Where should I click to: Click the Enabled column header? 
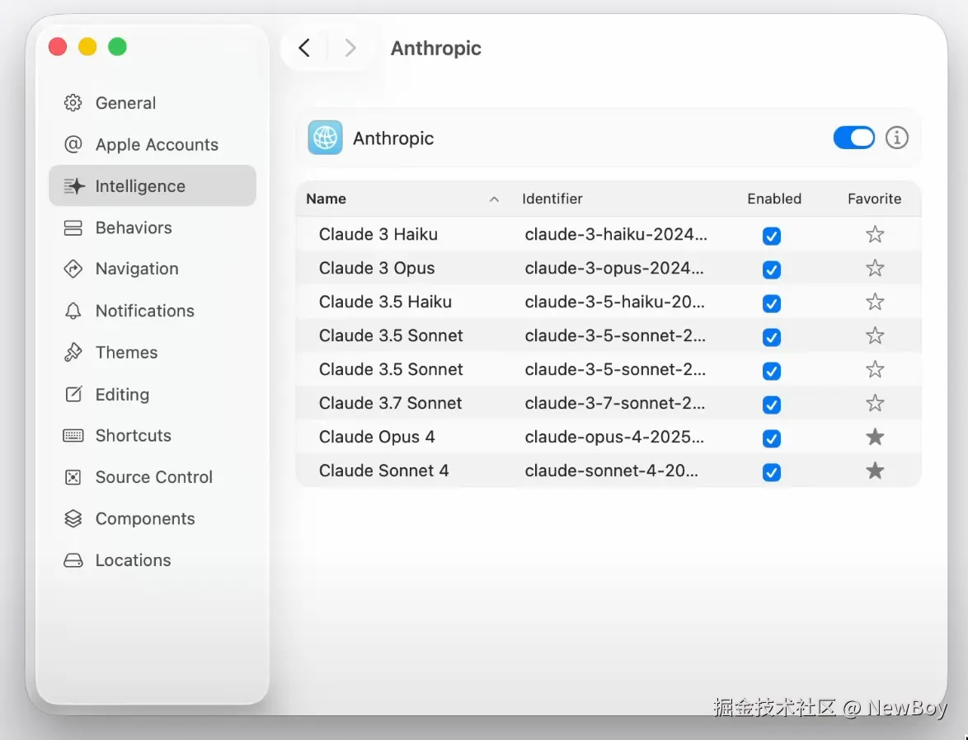coord(774,199)
